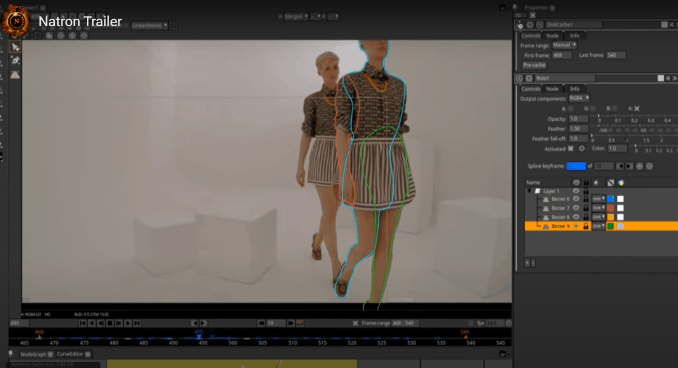
Task: Click Bezier 6 overlay color swatch
Action: pyautogui.click(x=610, y=199)
